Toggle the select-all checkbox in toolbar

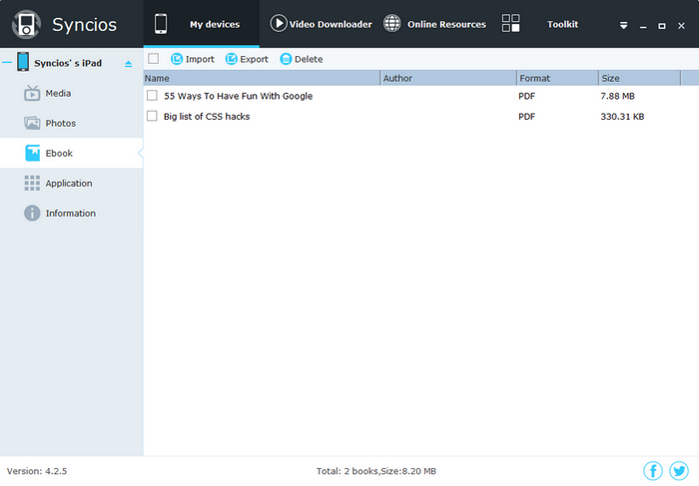[x=154, y=58]
